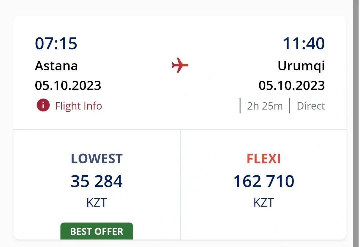This screenshot has width=360, height=247.
Task: Click the Urumqi arrival city
Action: (301, 66)
